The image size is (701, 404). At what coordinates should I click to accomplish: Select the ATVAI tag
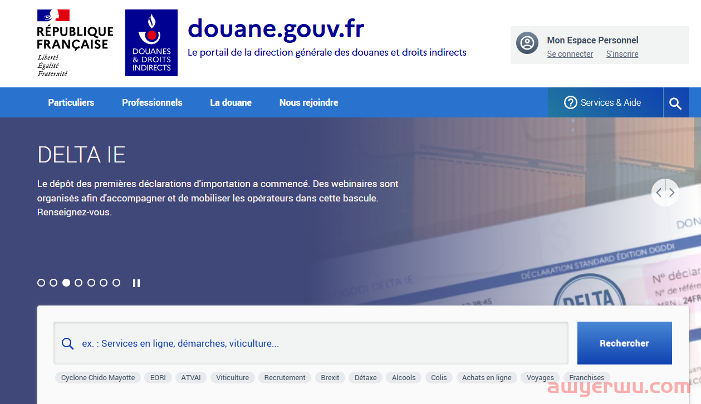[x=191, y=377]
